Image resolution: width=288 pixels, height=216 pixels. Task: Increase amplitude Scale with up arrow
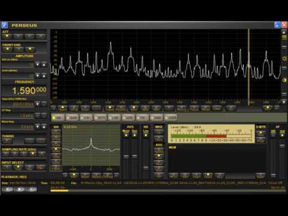(x=44, y=76)
